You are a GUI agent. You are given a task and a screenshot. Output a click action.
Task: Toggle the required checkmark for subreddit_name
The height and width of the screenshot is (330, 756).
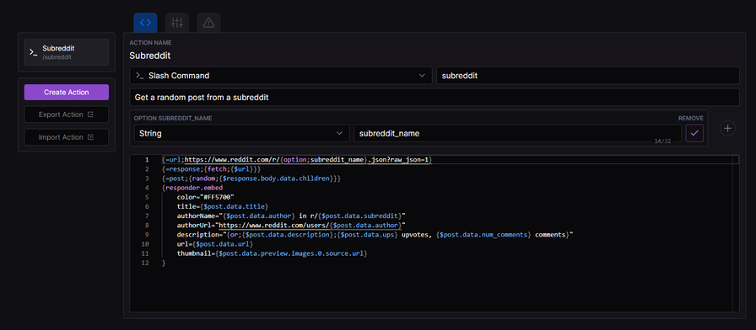tap(694, 133)
